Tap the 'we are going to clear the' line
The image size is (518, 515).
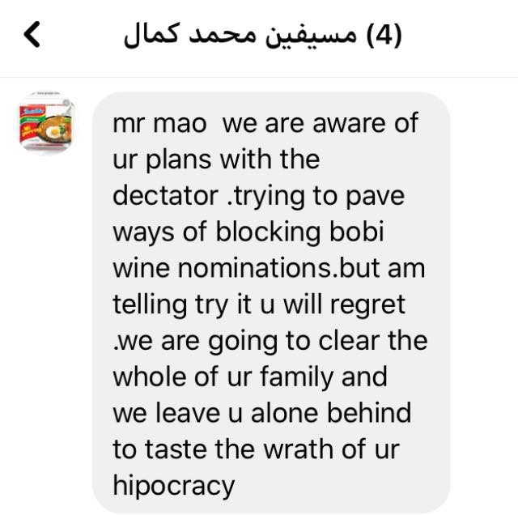(272, 341)
